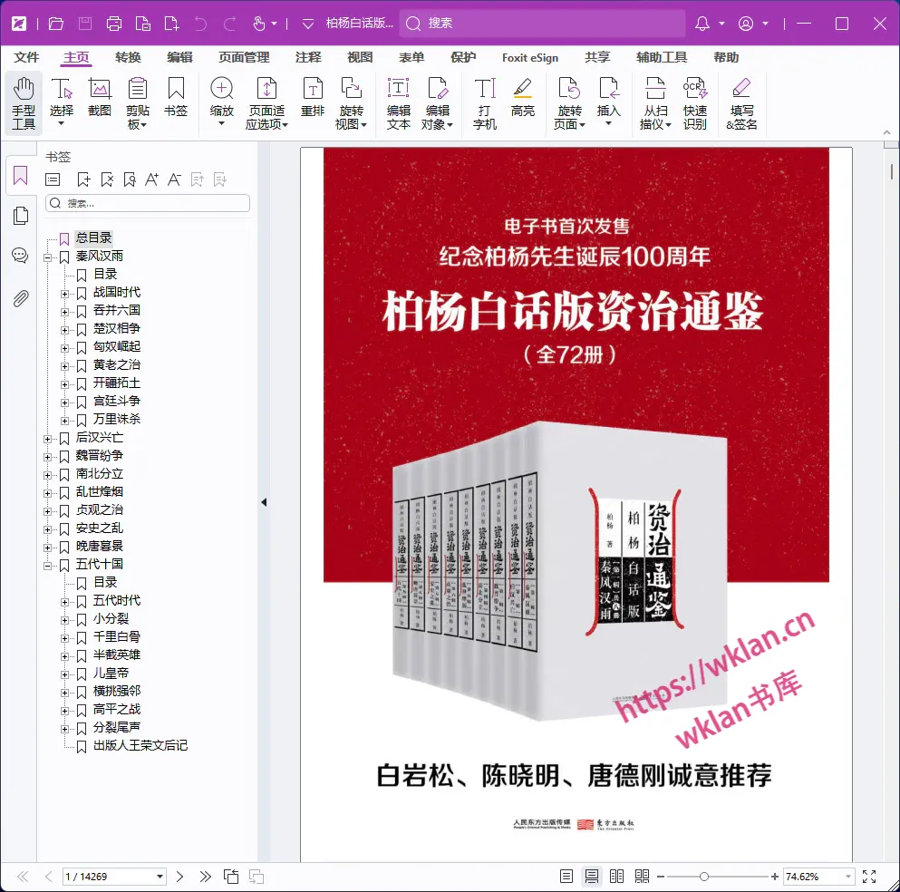Select the Highlight (高亮) tool

pyautogui.click(x=522, y=95)
